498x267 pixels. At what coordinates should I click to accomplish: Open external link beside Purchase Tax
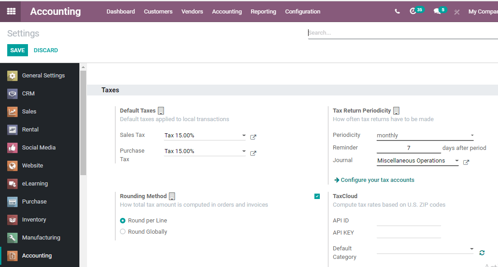click(253, 154)
